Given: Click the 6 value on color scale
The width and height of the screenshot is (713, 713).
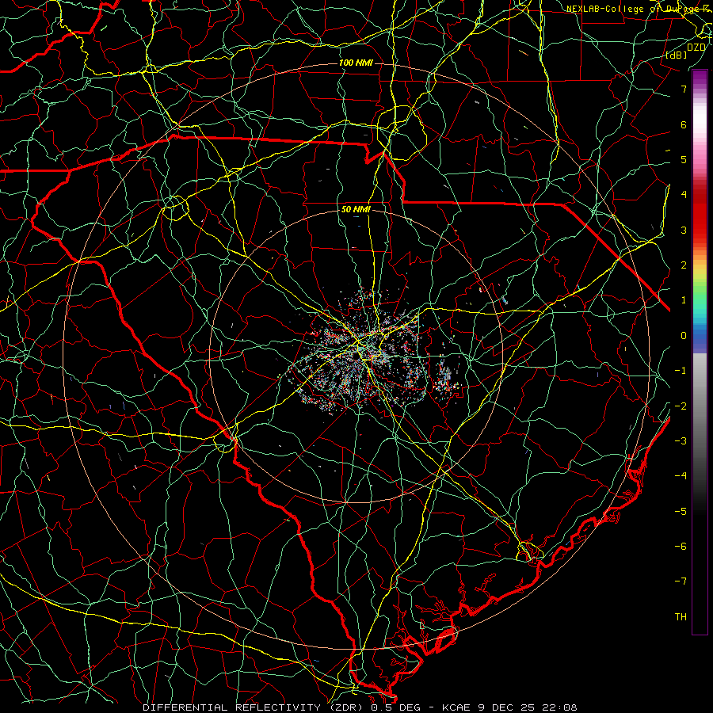Looking at the screenshot, I should coord(684,124).
